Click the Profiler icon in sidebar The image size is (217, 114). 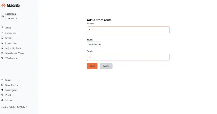point(2,95)
